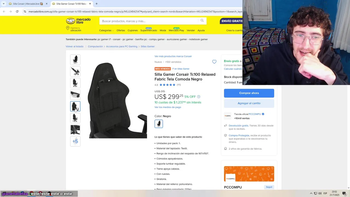The image size is (350, 197).
Task: Expand the Categorías dropdown menu
Action: 106,30
